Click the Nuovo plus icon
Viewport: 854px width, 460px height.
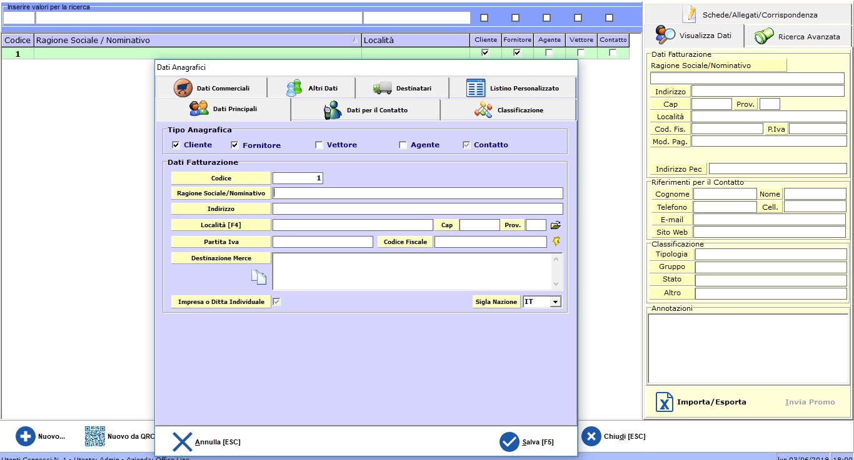coord(26,436)
